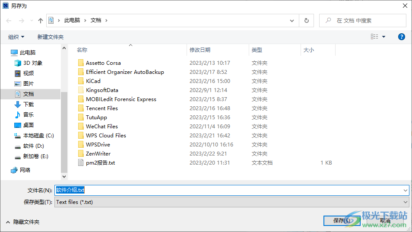Select the KingsoftData folder icon
The height and width of the screenshot is (232, 412).
tap(81, 90)
